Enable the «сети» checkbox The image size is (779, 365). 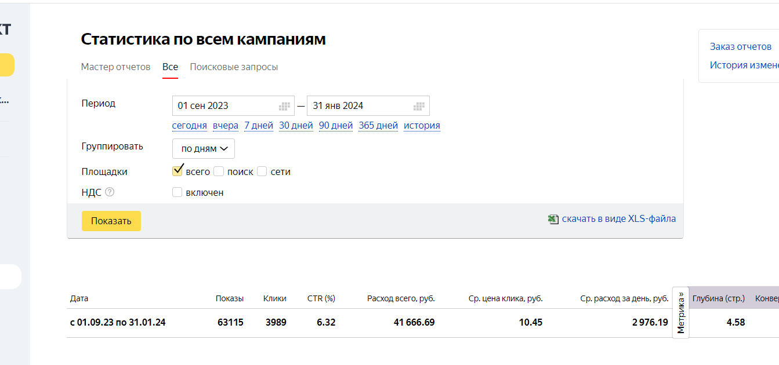(262, 171)
